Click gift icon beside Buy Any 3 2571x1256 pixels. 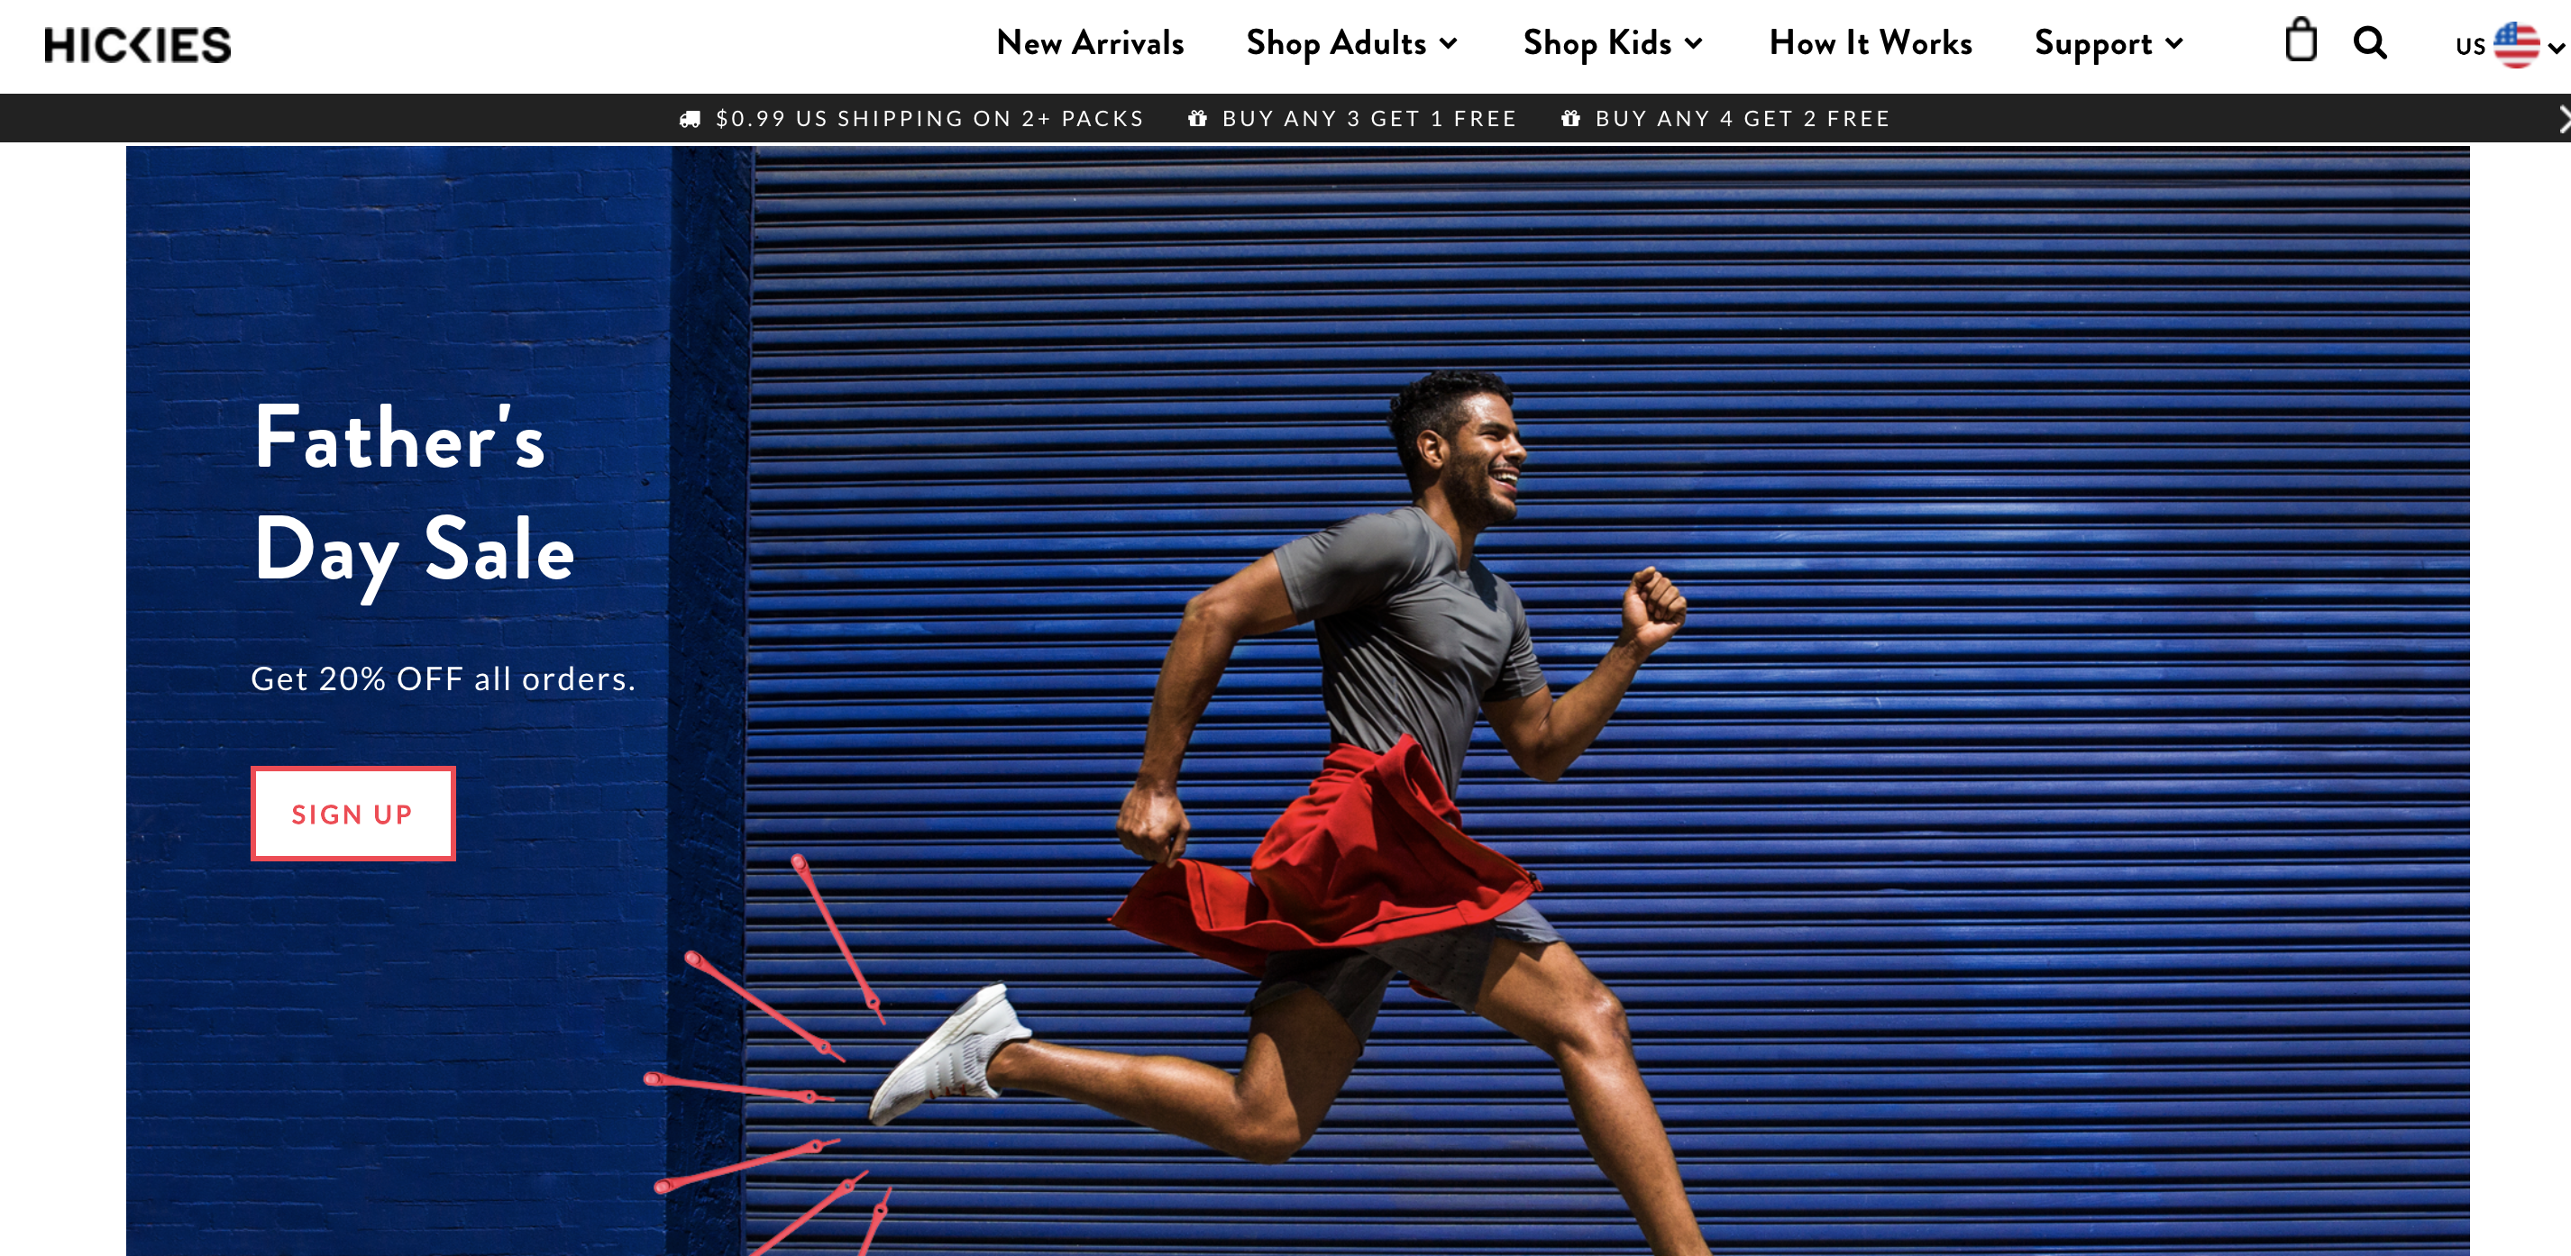pos(1196,119)
